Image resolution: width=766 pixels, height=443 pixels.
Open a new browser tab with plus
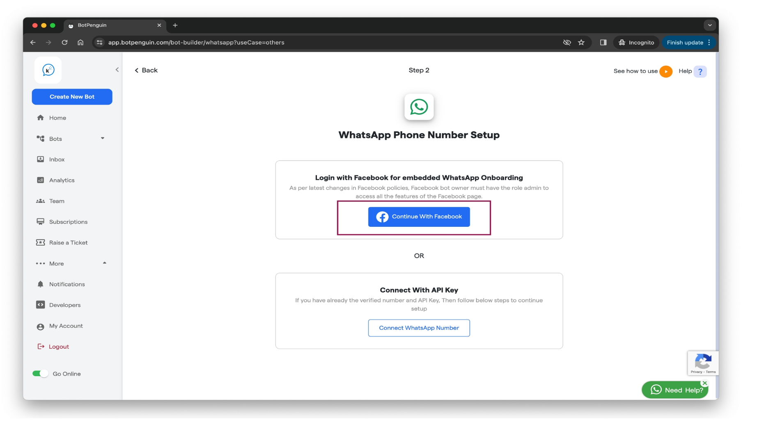175,25
